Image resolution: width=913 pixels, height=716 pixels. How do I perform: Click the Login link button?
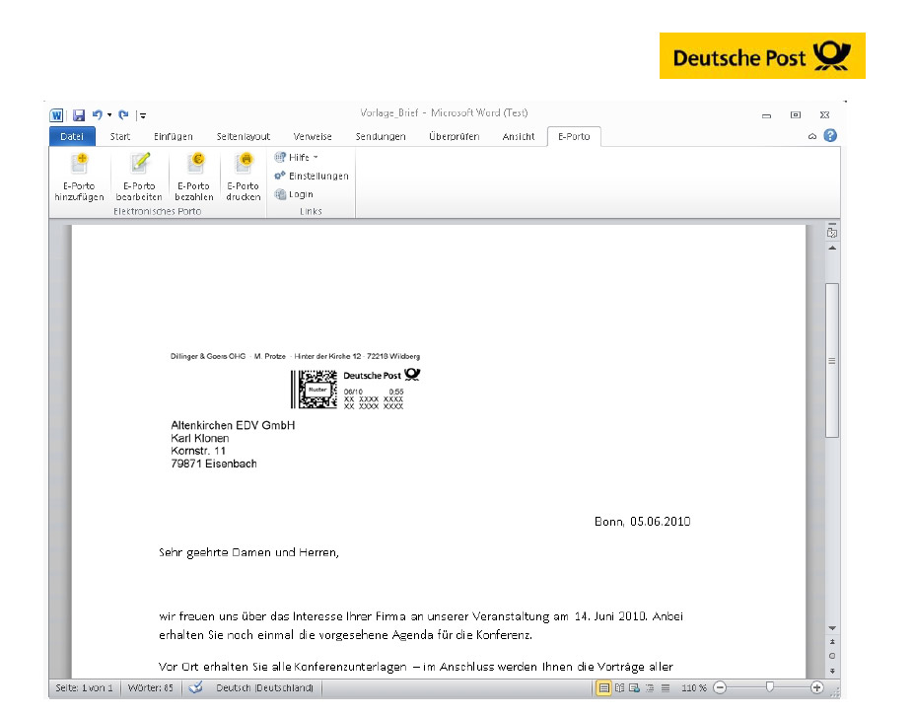click(294, 194)
